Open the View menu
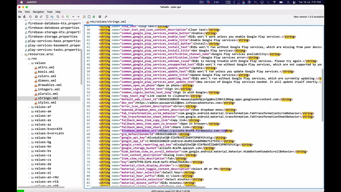The image size is (341, 192). 27,12
